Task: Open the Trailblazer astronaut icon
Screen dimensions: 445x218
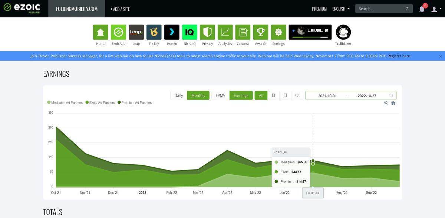Action: (x=343, y=32)
